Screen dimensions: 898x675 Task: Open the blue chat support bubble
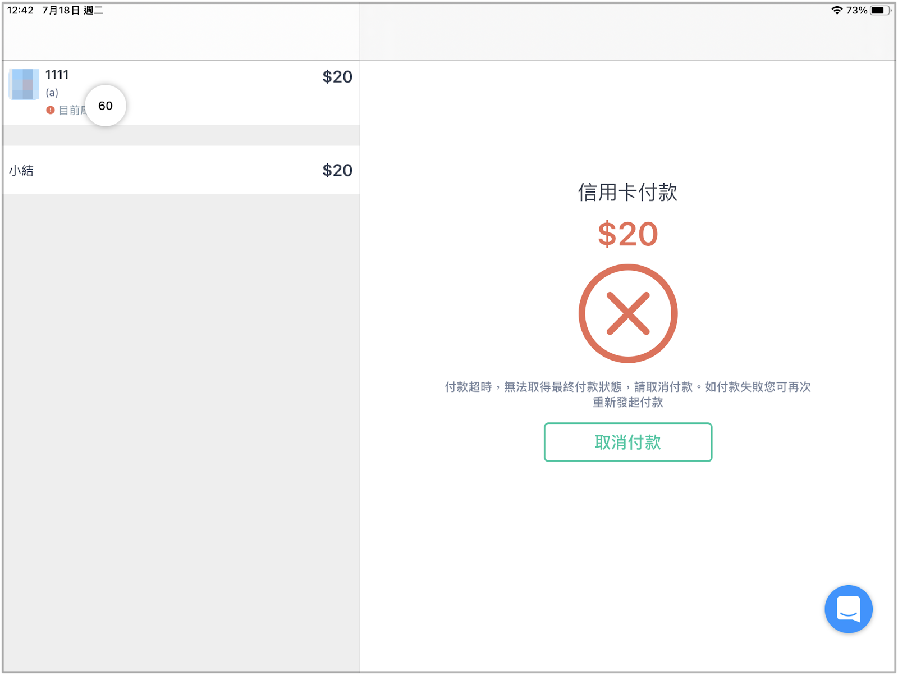click(848, 609)
